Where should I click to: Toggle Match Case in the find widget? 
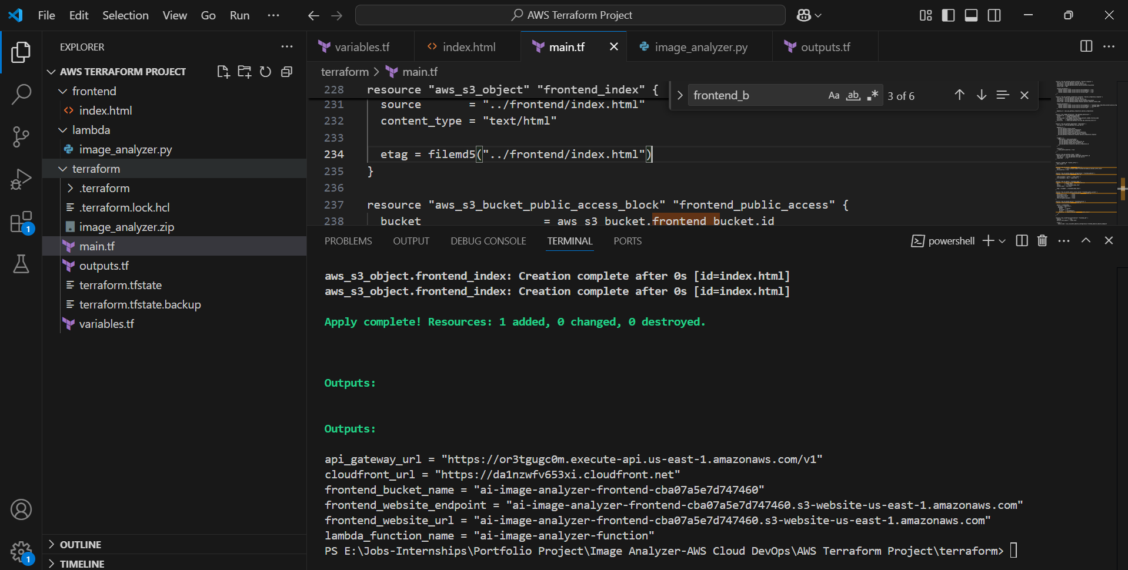pyautogui.click(x=833, y=95)
